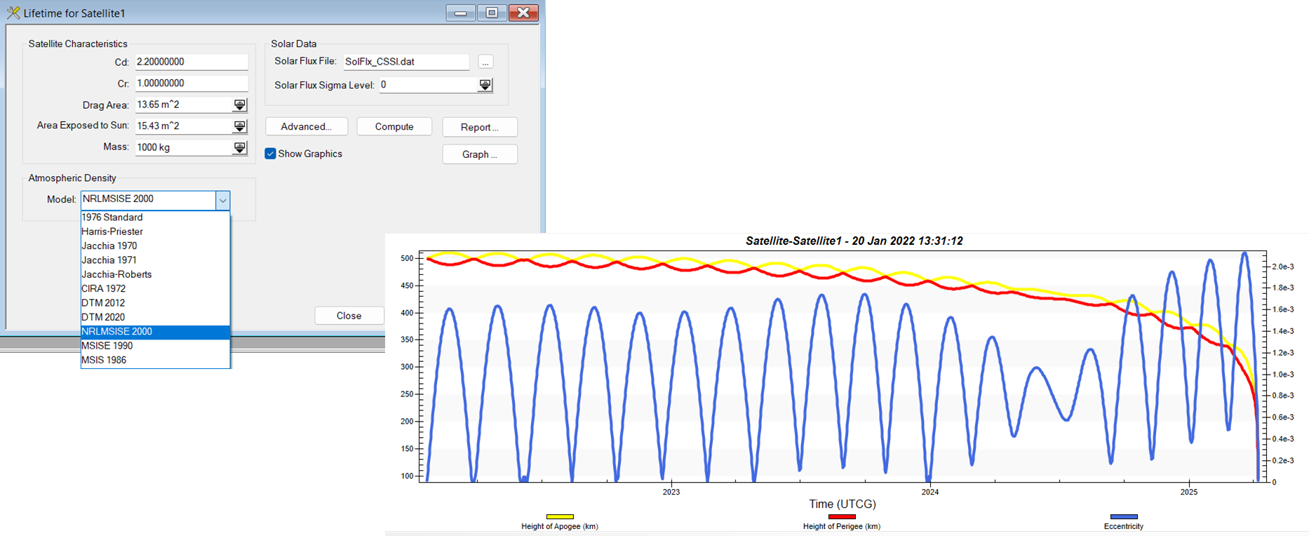Click the Drag Area unit selector icon

pyautogui.click(x=240, y=105)
